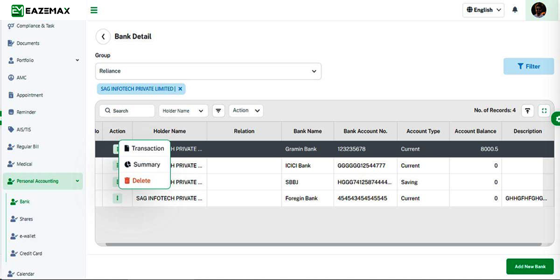Click the sort filter lines icon
Image resolution: width=560 pixels, height=280 pixels.
point(218,111)
